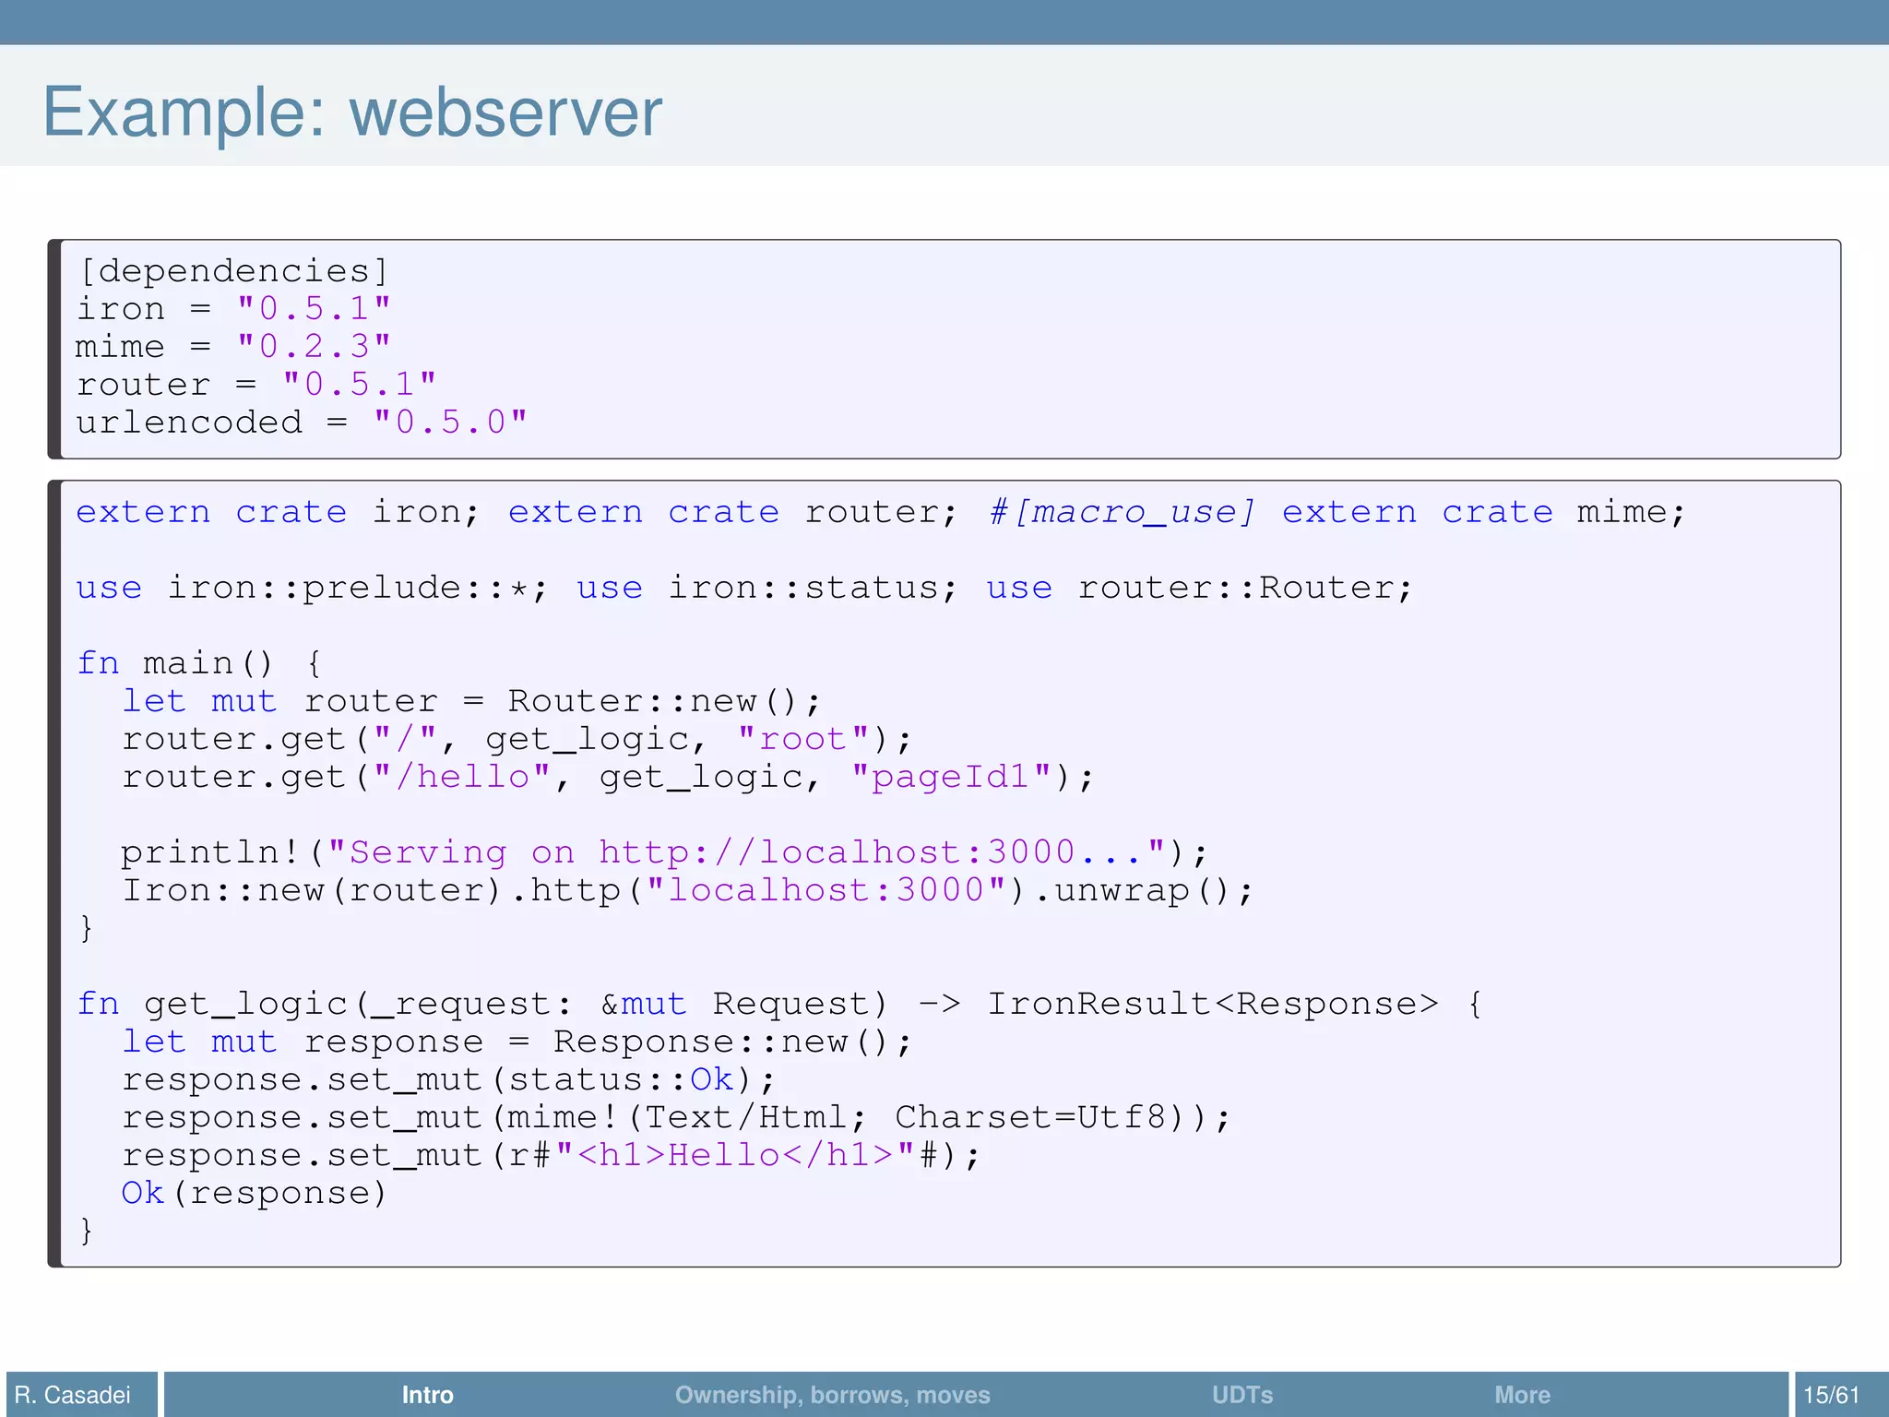Click the fn main() declaration
Screen dimensions: 1889x1417
[x=175, y=663]
